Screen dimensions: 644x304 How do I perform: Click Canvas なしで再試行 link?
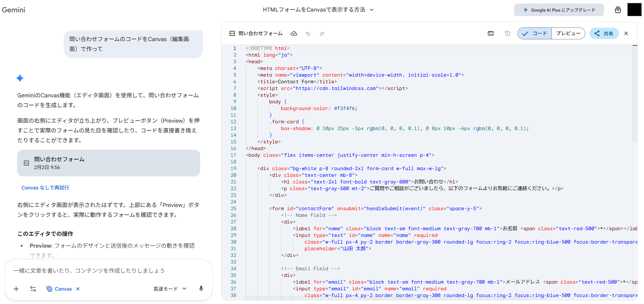(45, 188)
